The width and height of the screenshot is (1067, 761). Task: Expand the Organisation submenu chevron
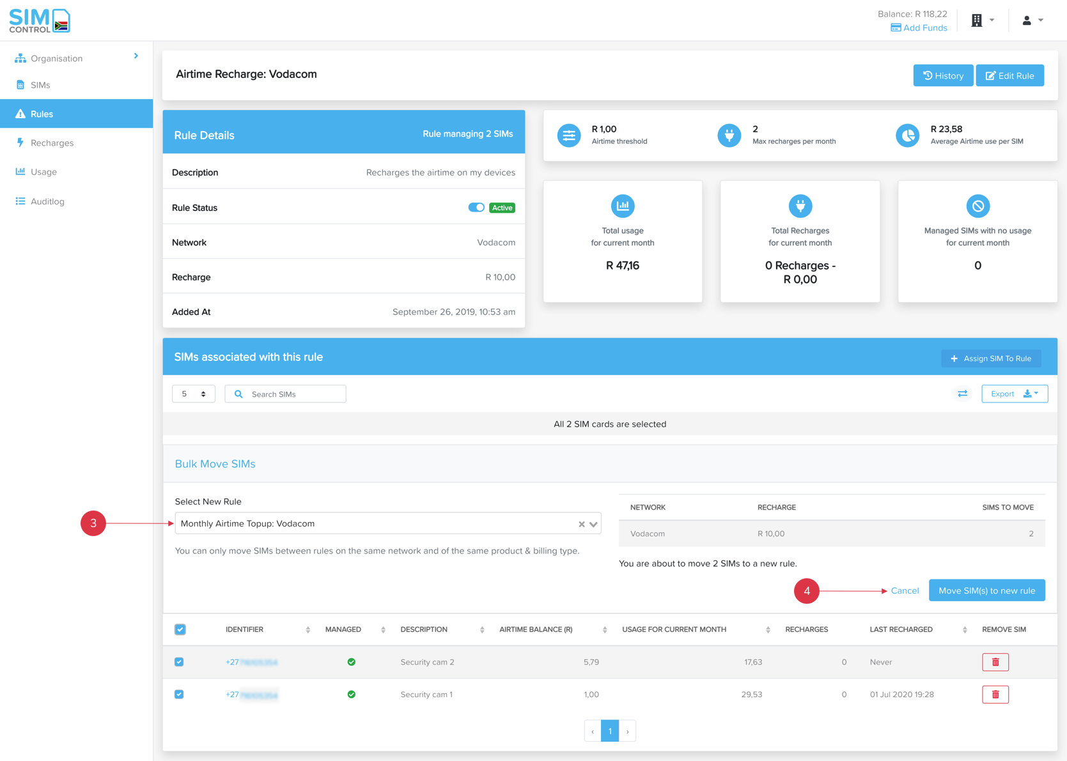(136, 56)
